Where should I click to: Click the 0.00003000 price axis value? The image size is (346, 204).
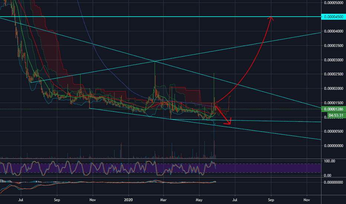[333, 60]
